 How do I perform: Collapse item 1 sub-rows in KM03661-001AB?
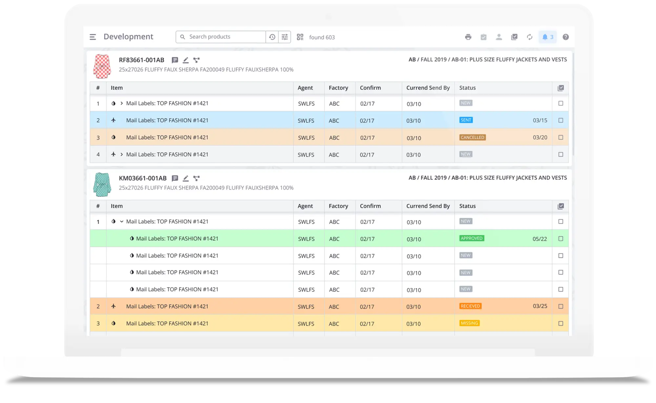point(122,221)
